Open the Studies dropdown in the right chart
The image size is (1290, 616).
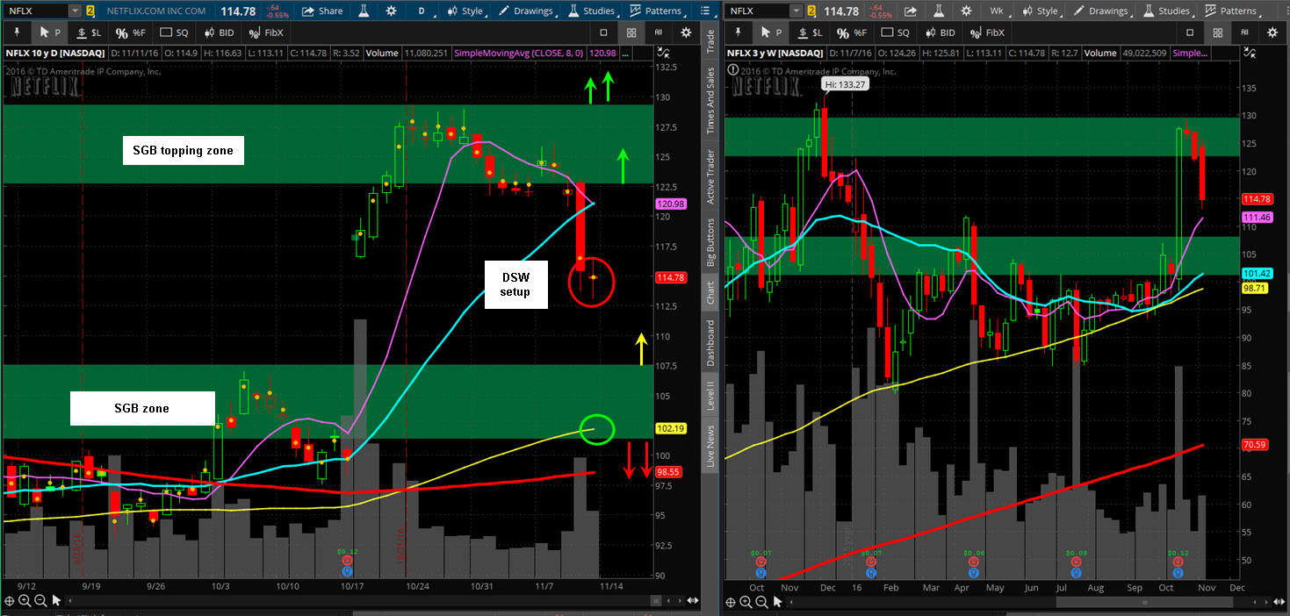pos(1168,11)
